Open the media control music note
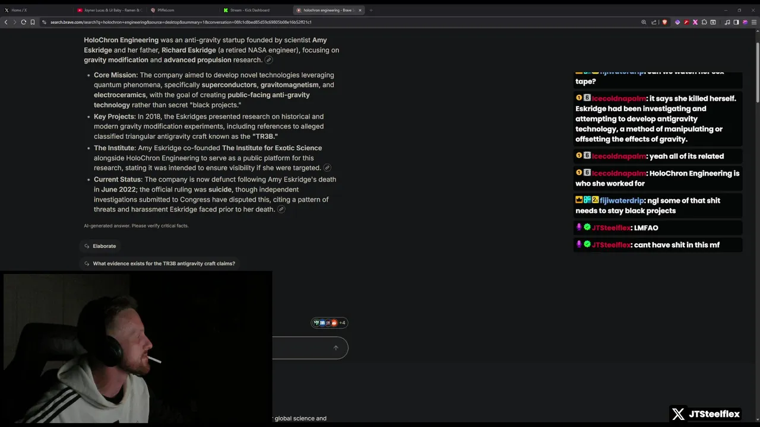The width and height of the screenshot is (760, 427). tap(728, 22)
